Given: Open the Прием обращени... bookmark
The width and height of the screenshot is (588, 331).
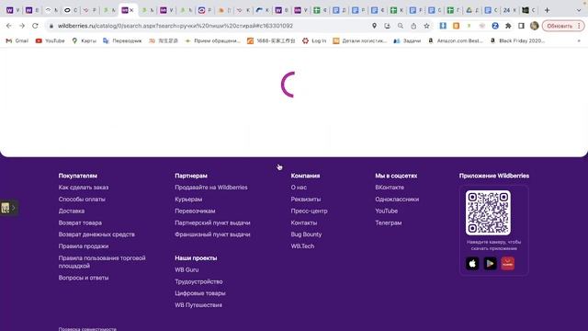Looking at the screenshot, I should 213,40.
